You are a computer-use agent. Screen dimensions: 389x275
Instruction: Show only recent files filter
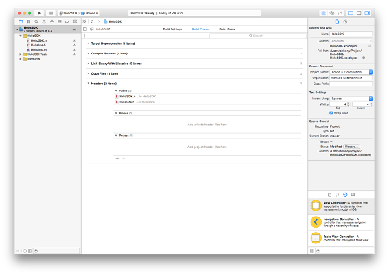click(x=25, y=251)
